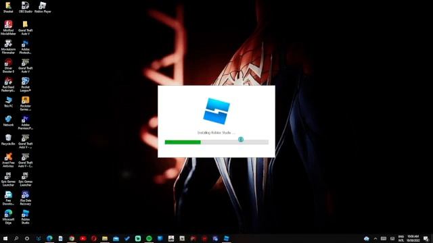Switch to Roblox Studio installer in the taskbar
The image size is (433, 243).
click(x=227, y=238)
